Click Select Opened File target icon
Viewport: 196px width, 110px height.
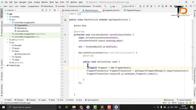[43, 10]
